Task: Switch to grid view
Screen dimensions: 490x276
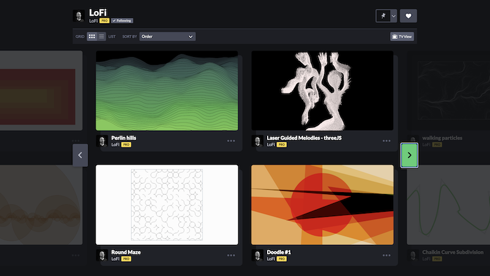Action: click(x=92, y=37)
